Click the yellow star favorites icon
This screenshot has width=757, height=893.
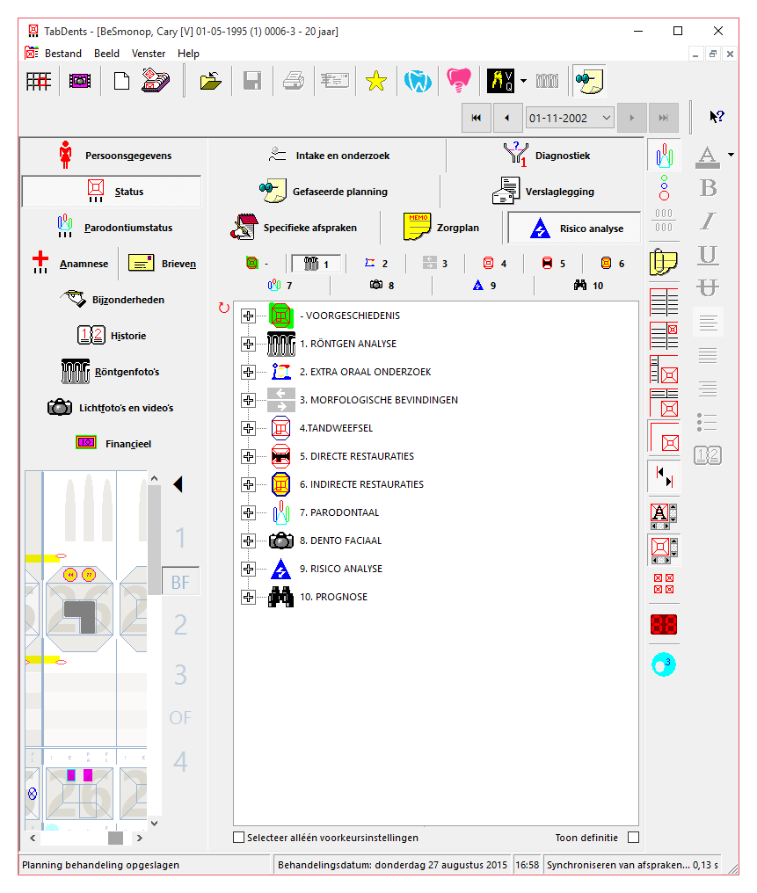376,81
